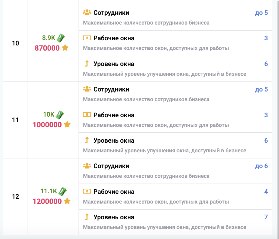Click the green money icon beside 10K
The image size is (279, 239).
(60, 115)
